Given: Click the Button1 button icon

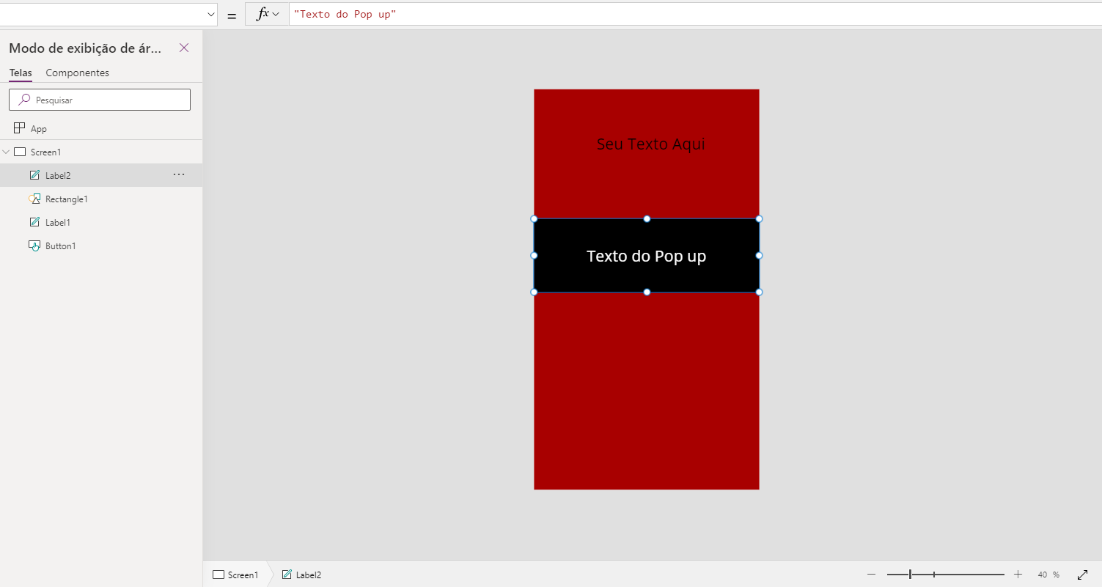Looking at the screenshot, I should tap(34, 245).
